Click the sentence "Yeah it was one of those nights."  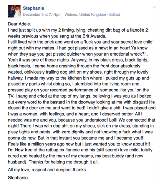tap(39, 60)
